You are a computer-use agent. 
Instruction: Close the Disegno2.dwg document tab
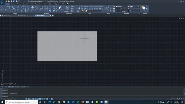[50, 16]
